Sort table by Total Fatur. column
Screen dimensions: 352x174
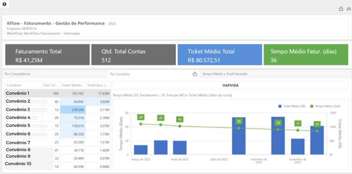coord(98,85)
